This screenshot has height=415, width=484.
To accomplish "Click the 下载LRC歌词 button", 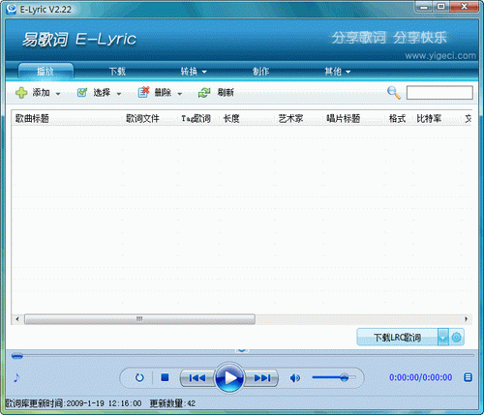I will [x=398, y=338].
